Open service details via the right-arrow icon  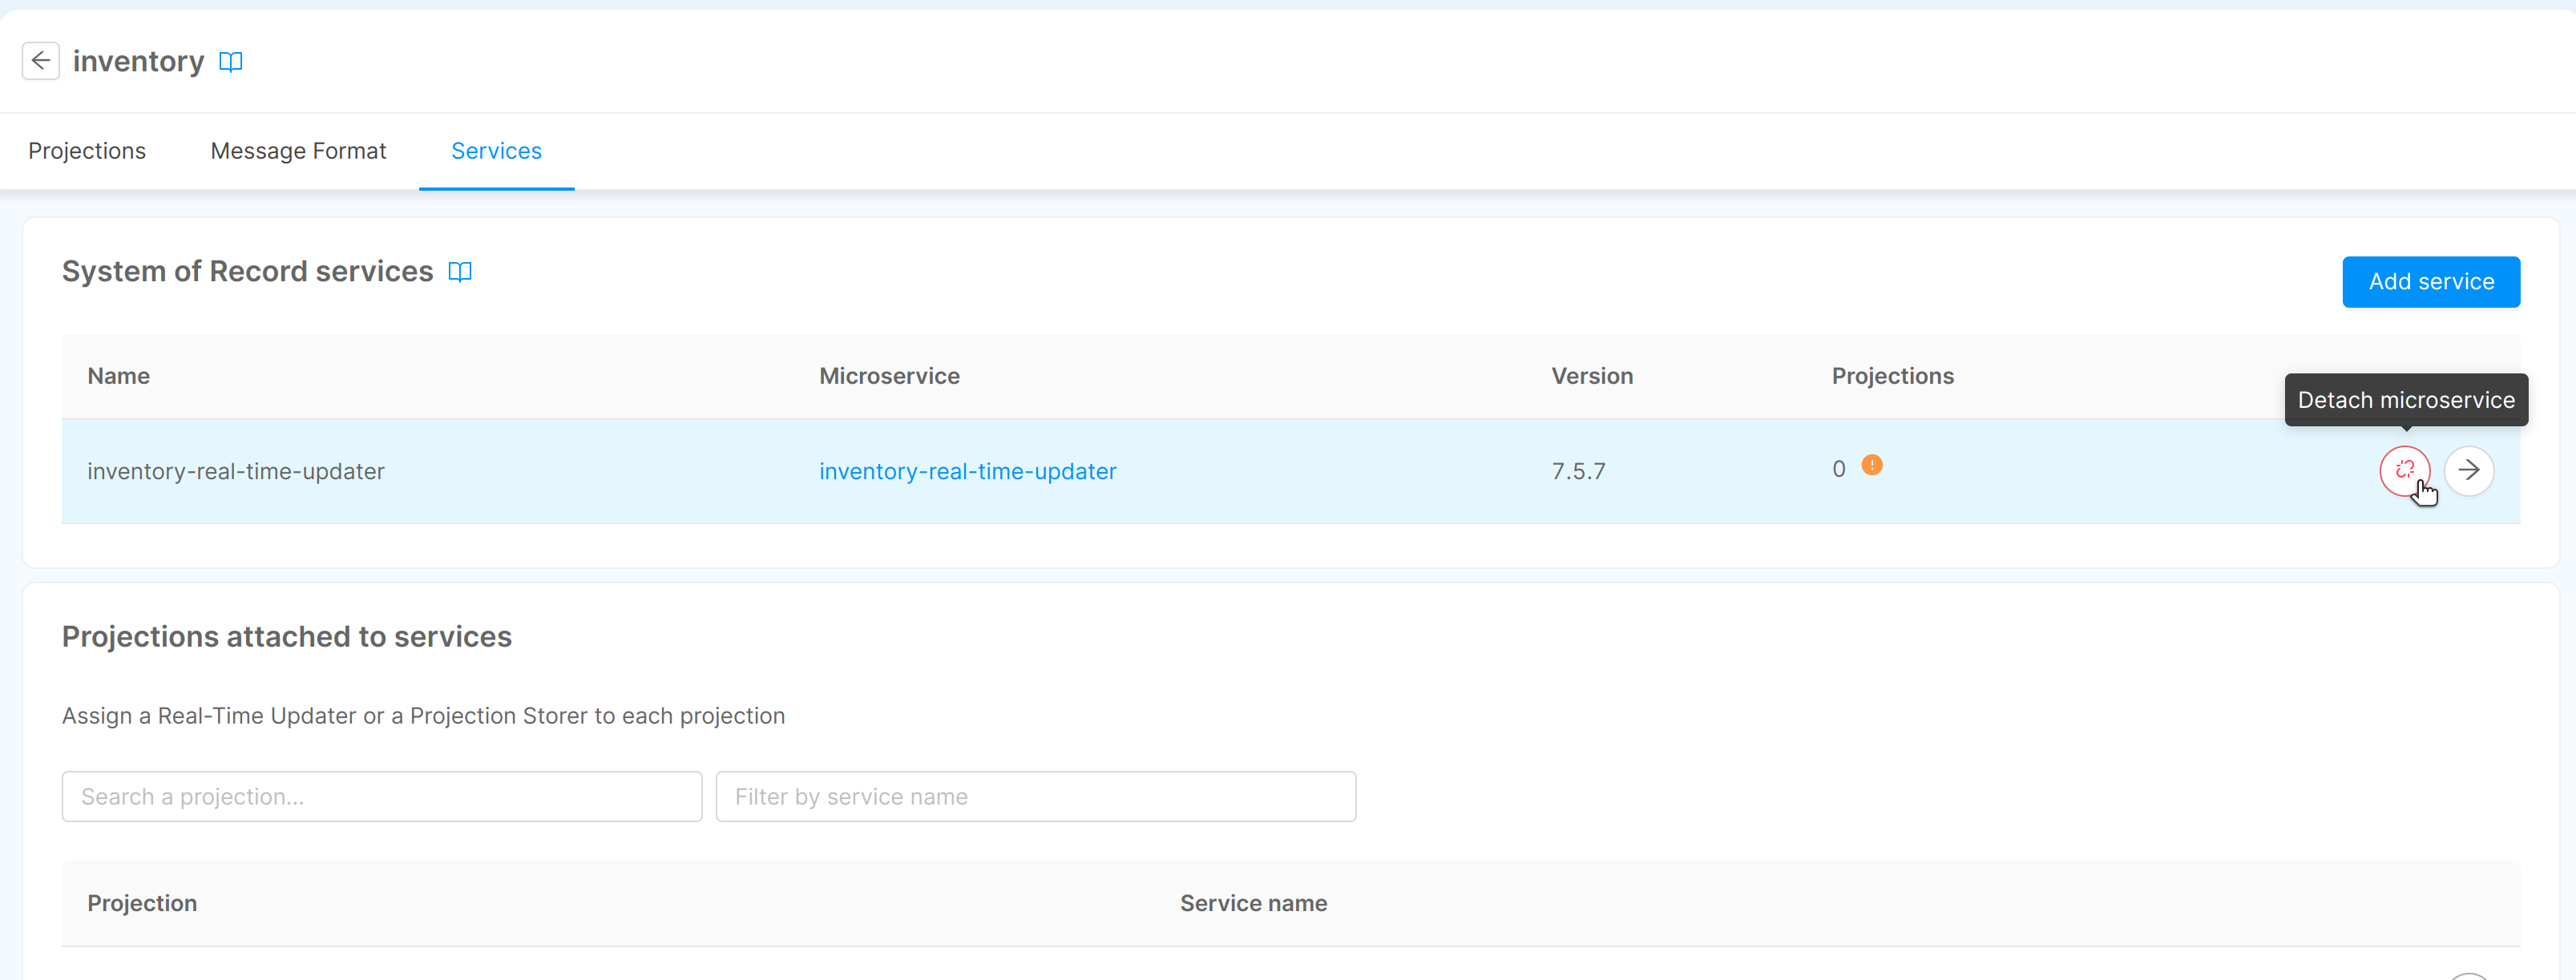[2469, 470]
